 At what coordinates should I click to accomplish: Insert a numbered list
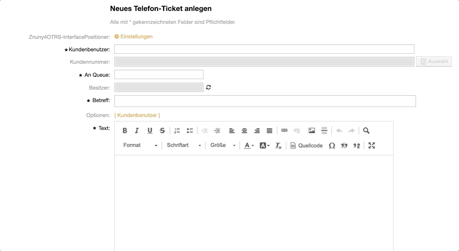[177, 130]
